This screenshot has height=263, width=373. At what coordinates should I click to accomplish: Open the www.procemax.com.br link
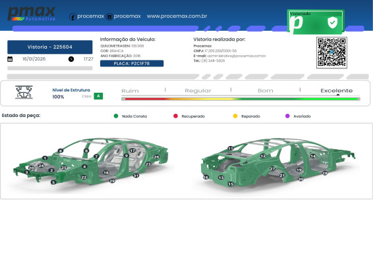[177, 16]
